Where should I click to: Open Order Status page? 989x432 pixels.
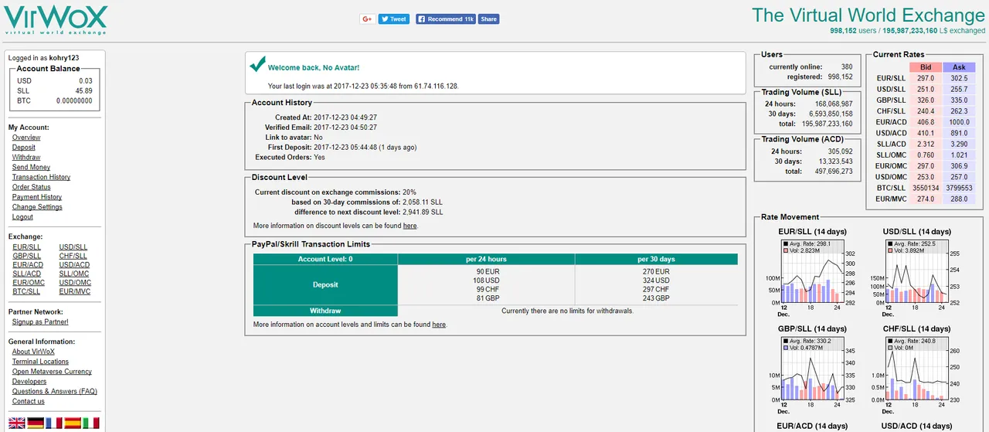pyautogui.click(x=32, y=188)
